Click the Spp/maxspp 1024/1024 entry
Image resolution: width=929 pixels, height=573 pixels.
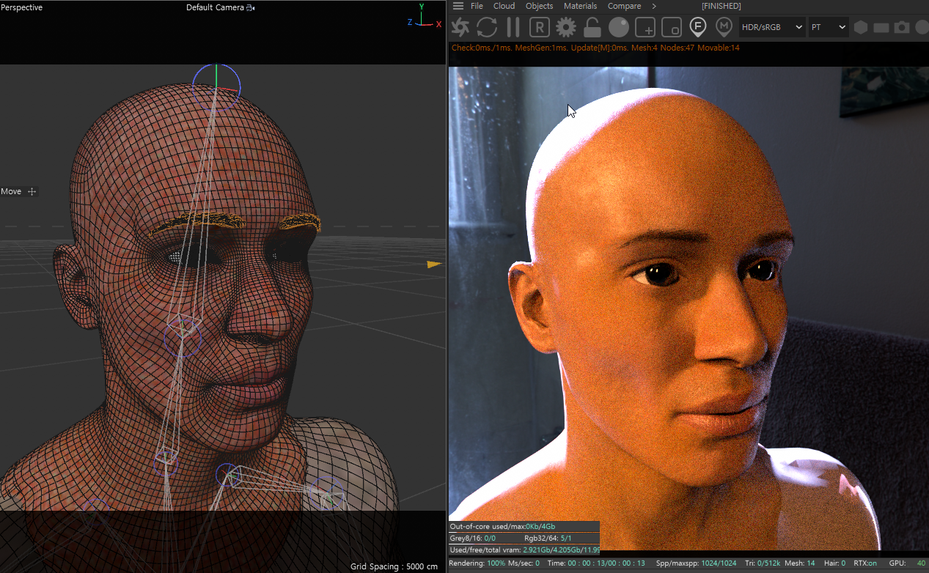point(696,563)
